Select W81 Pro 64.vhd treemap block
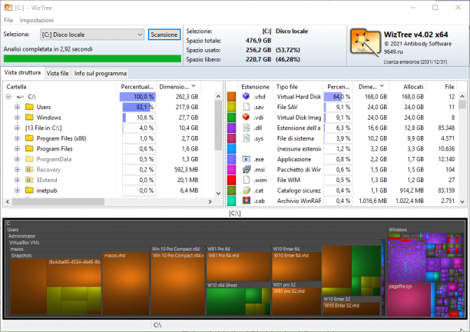Screen dimensions: 470x332 click(x=238, y=267)
